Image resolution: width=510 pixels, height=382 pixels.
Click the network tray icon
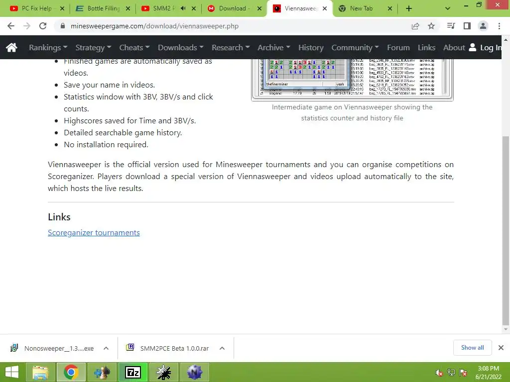451,373
